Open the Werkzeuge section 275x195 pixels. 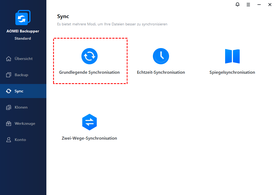pyautogui.click(x=23, y=123)
